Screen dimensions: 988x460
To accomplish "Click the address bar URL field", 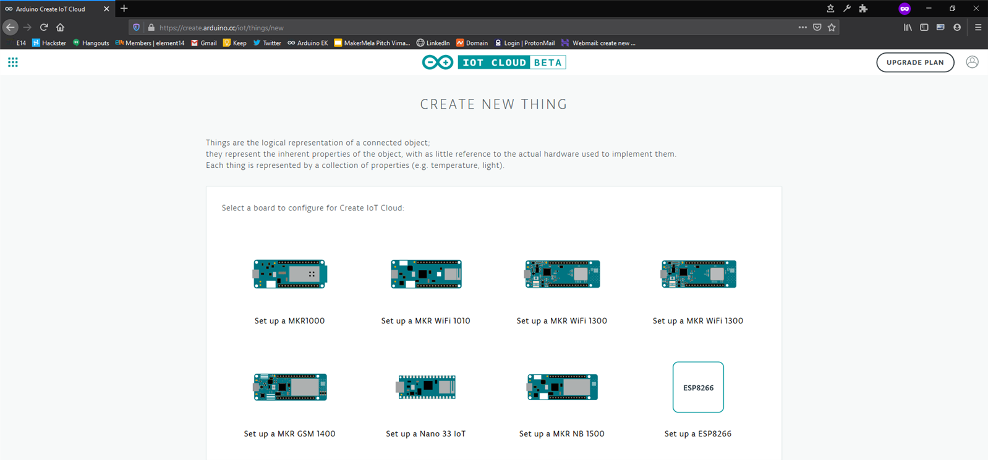I will pos(475,27).
